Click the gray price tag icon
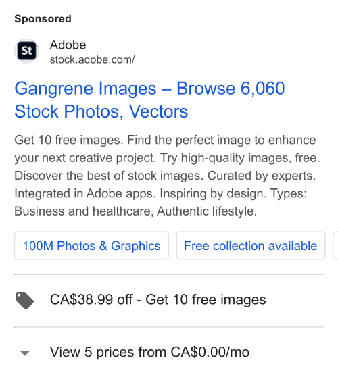 click(25, 301)
